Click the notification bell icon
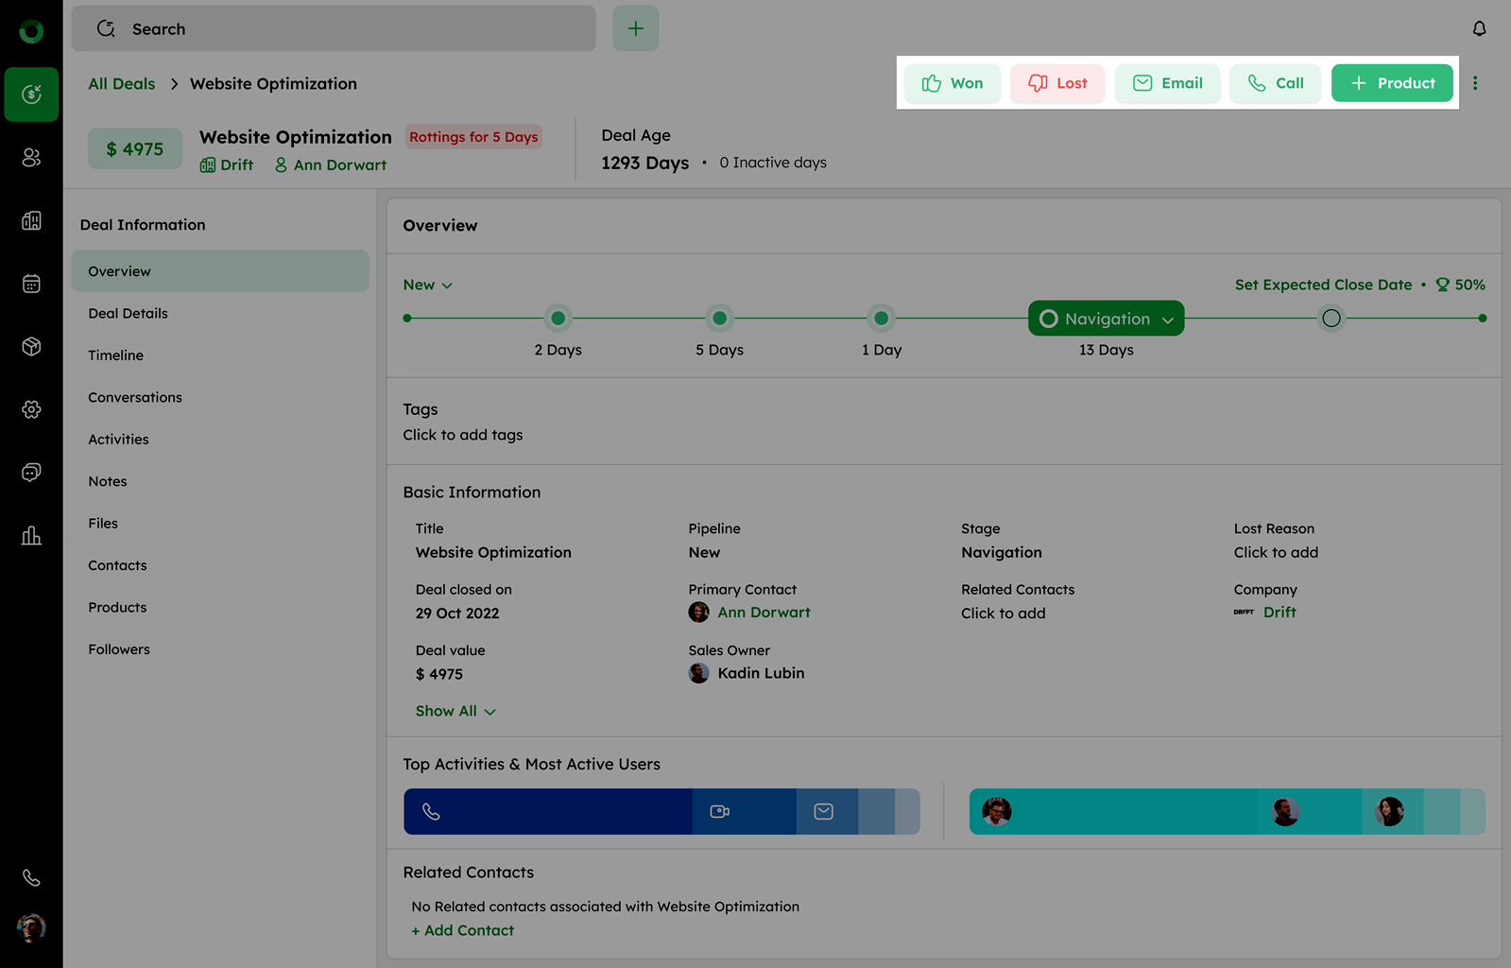The image size is (1511, 968). click(1479, 28)
